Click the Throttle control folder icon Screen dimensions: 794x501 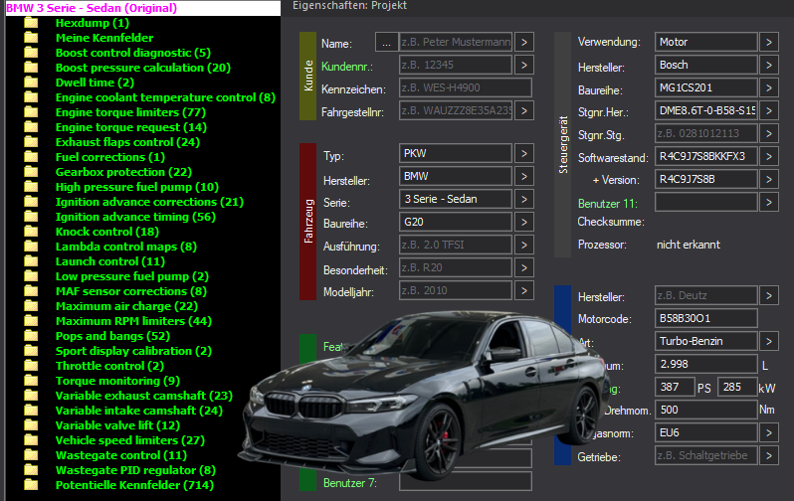coord(32,366)
